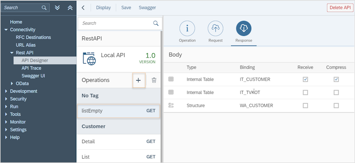Screen dimensions: 355x163
Task: Click the table icon for IT_CUSTOMER row
Action: 171,79
